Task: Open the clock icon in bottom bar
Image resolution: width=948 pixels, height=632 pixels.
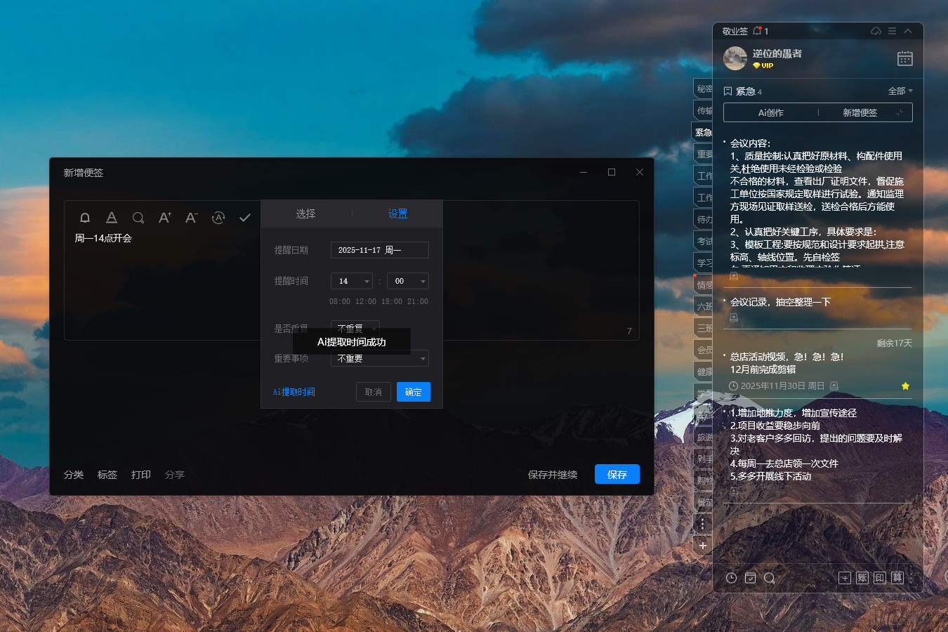Action: point(731,578)
